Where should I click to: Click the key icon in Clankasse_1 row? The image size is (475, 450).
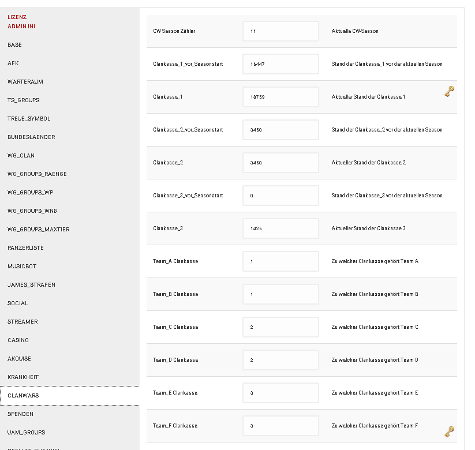(x=449, y=92)
